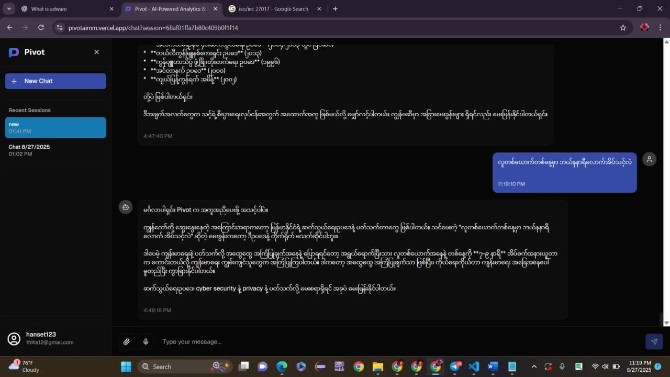670x377 pixels.
Task: Open Microsoft Word from the taskbar
Action: pos(492,367)
